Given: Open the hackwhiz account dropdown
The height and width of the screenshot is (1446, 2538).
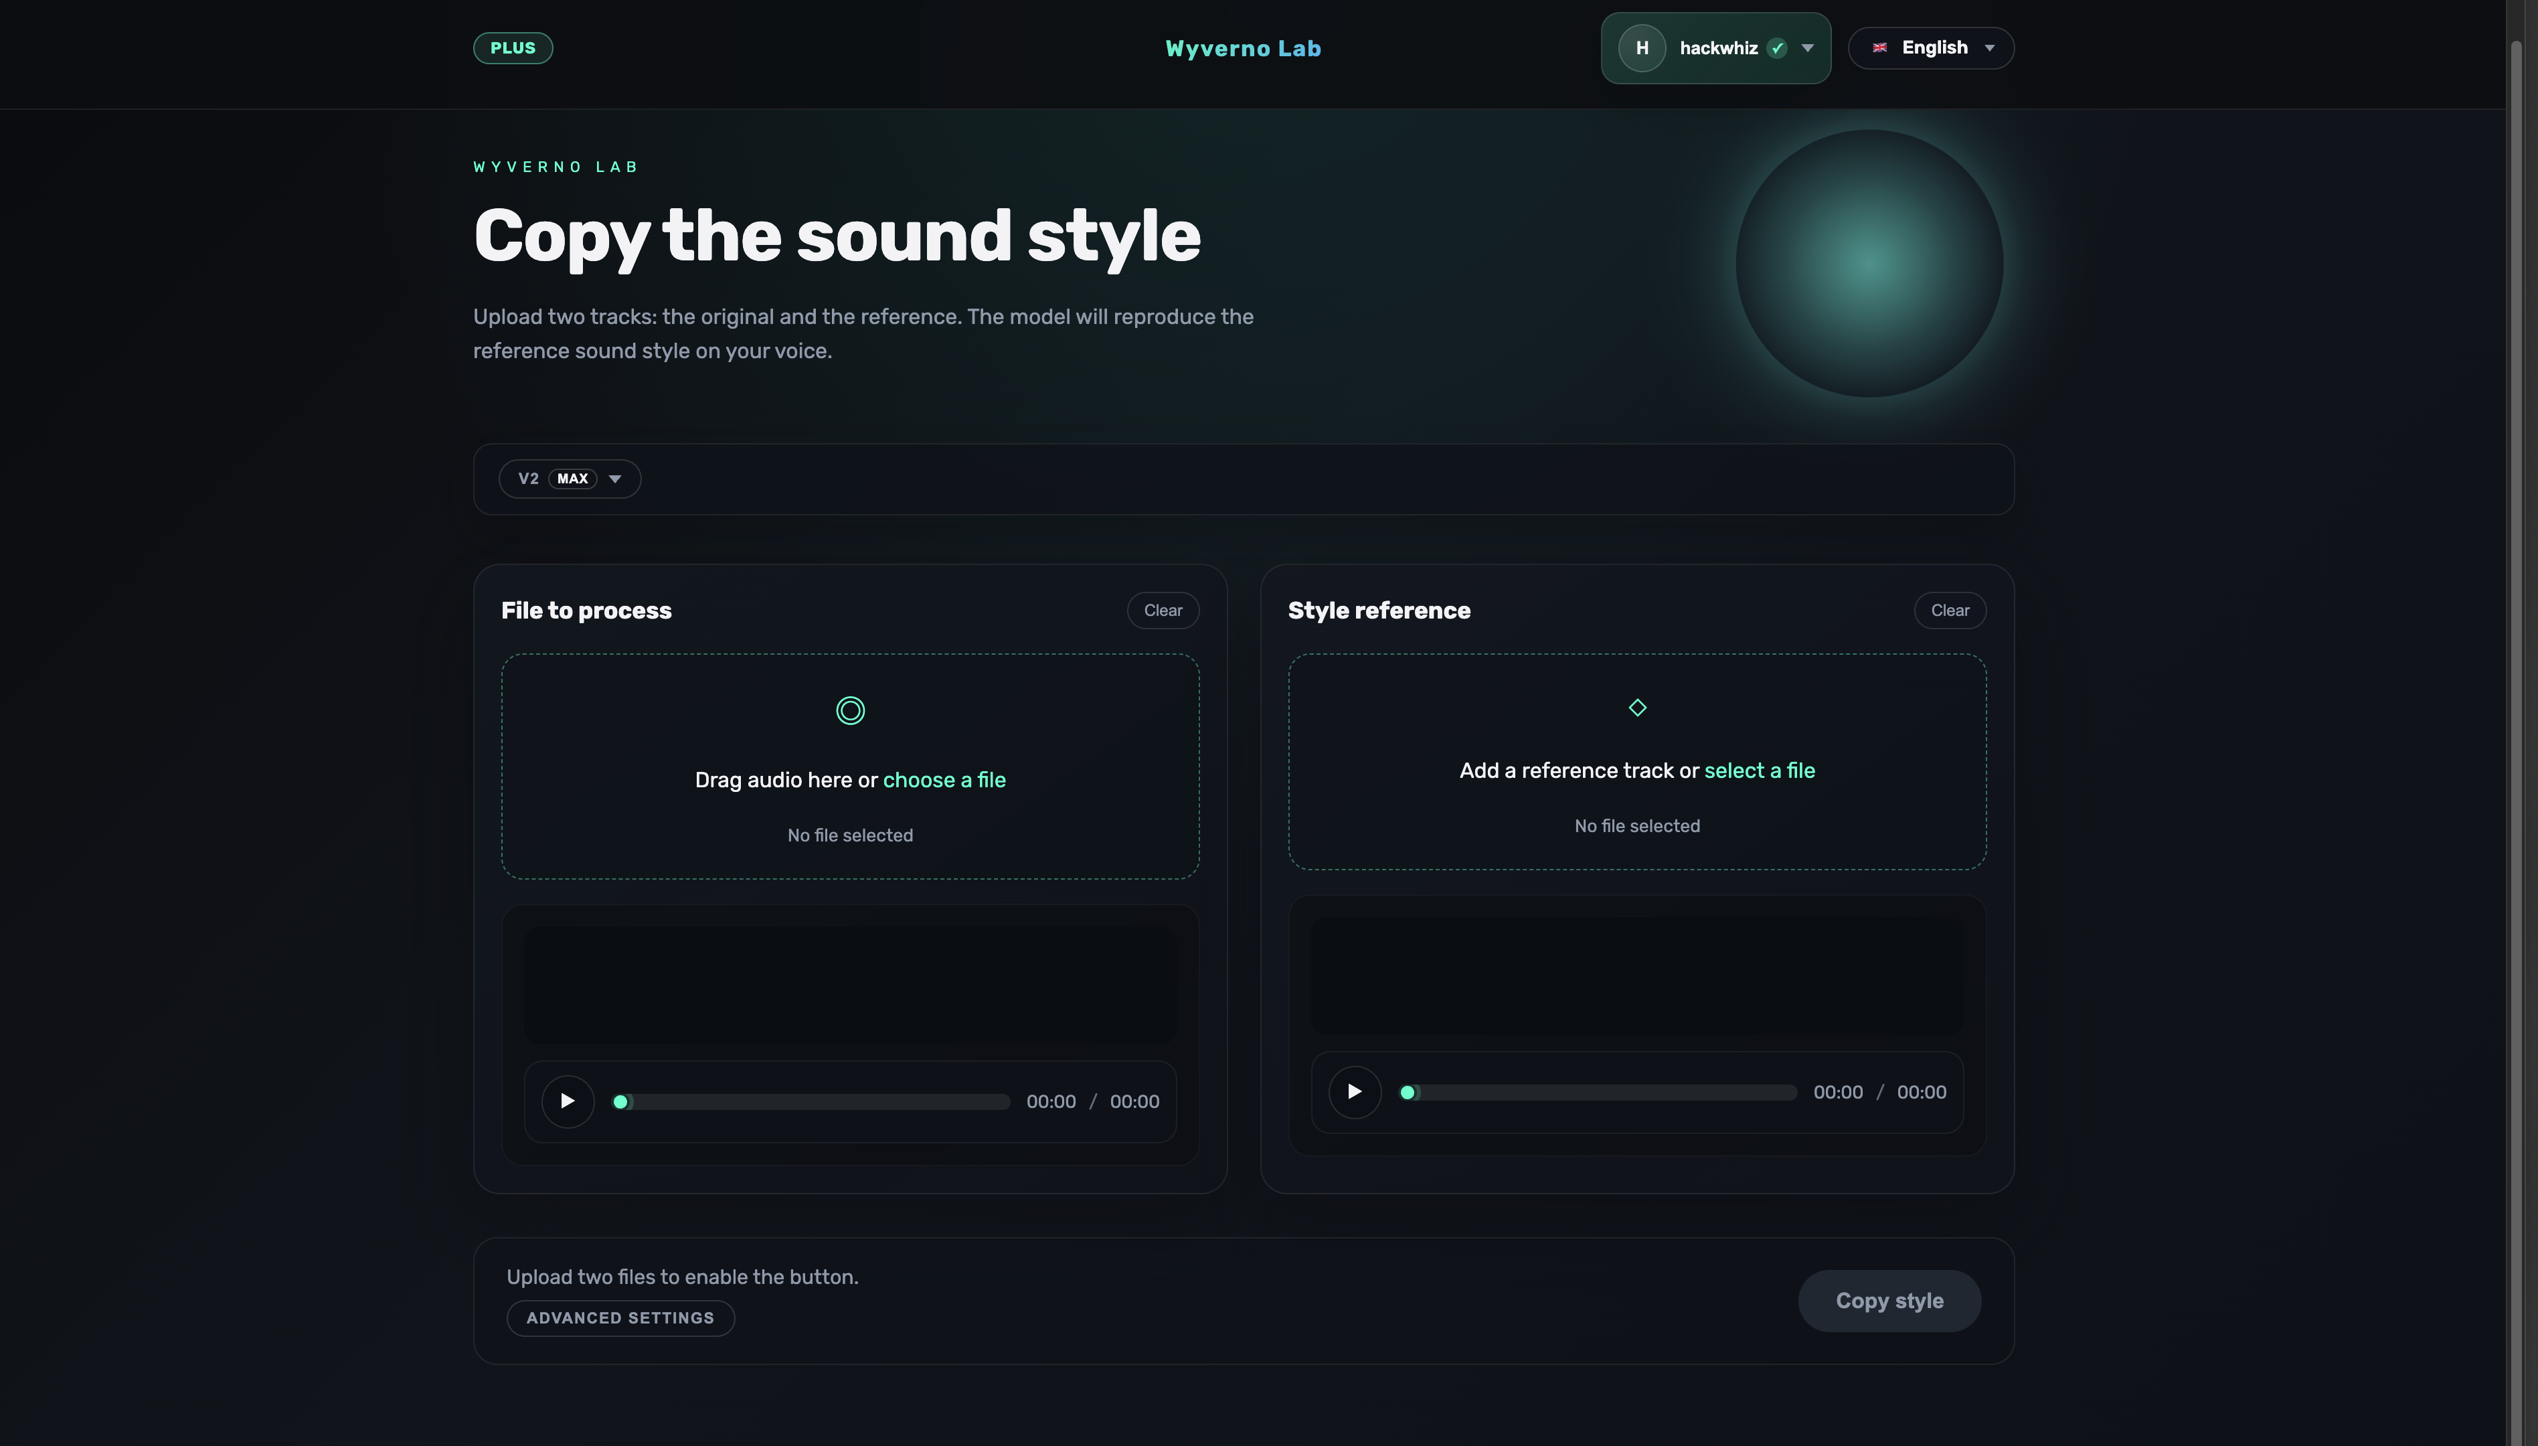Looking at the screenshot, I should 1807,48.
